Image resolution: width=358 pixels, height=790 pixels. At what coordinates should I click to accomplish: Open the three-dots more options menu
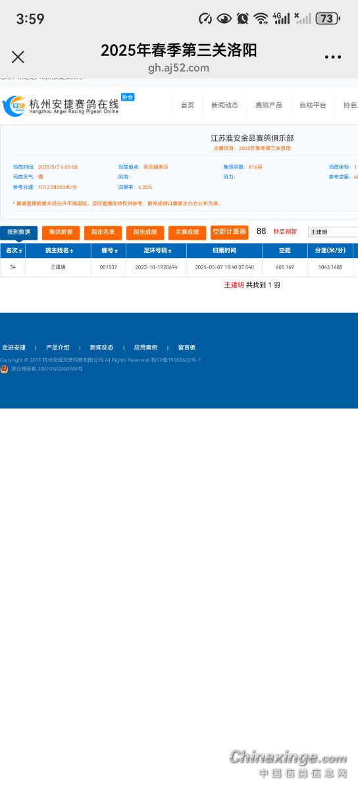point(333,57)
